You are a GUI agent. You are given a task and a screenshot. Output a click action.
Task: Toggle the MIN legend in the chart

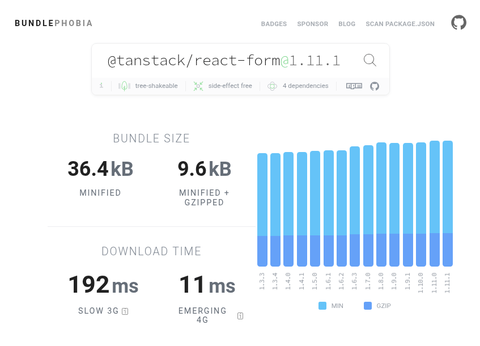click(331, 306)
